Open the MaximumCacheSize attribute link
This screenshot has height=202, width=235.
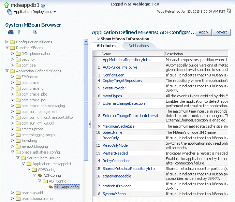(x=119, y=126)
